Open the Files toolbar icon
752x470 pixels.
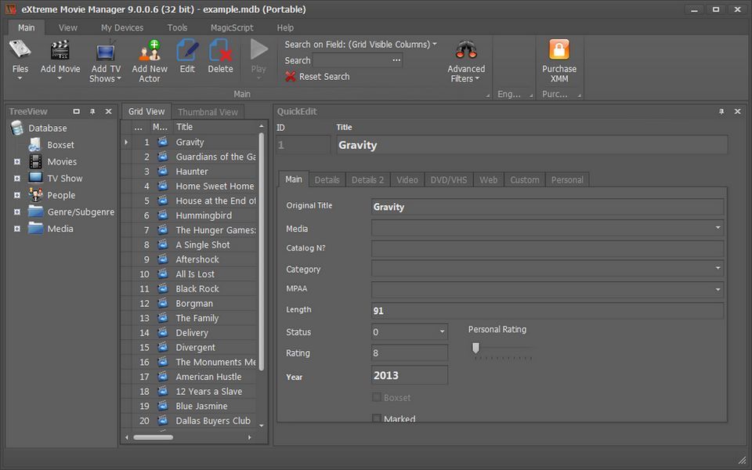(x=20, y=51)
